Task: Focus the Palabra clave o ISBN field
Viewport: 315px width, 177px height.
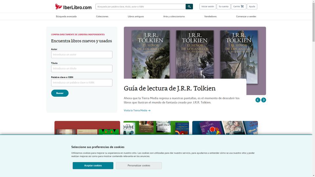Action: click(x=82, y=83)
